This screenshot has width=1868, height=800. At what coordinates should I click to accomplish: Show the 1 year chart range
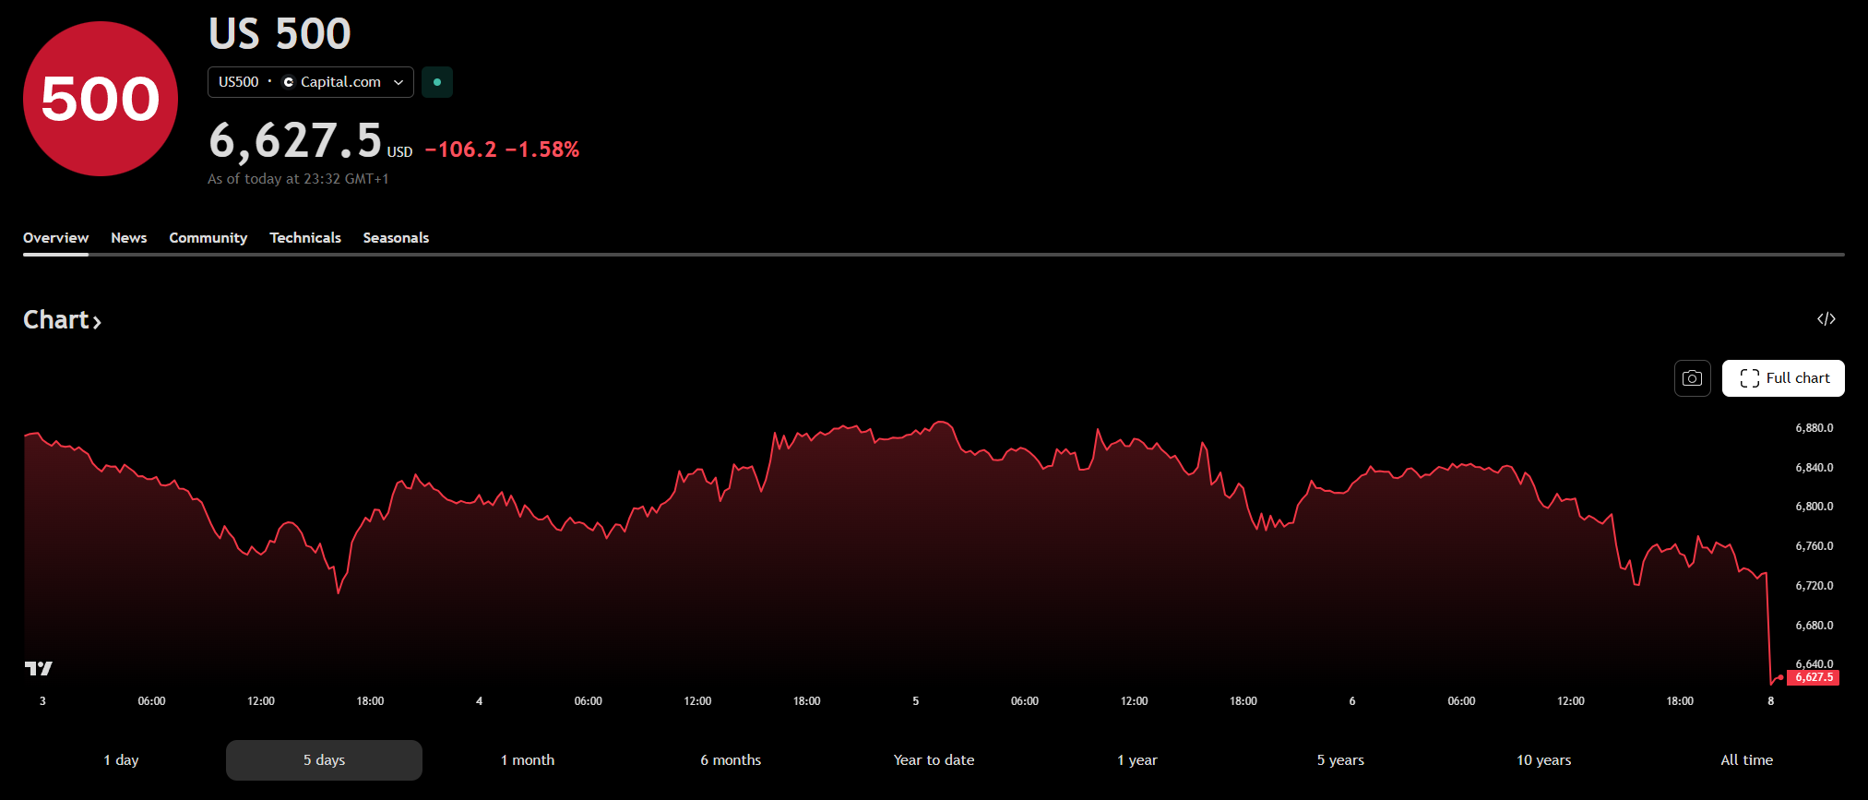tap(1136, 760)
